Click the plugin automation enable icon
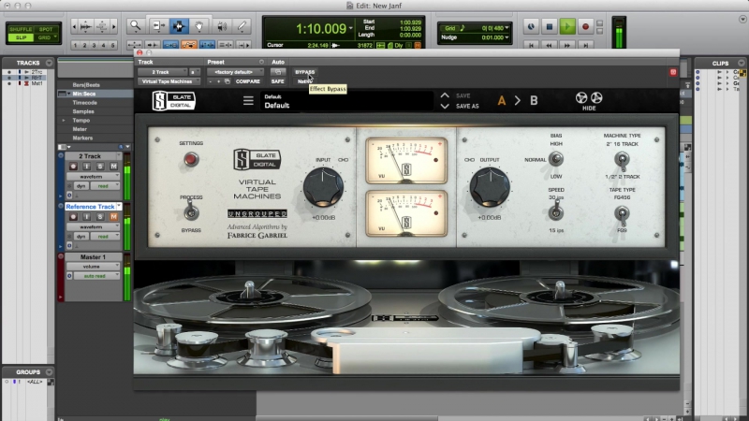749x421 pixels. 277,72
